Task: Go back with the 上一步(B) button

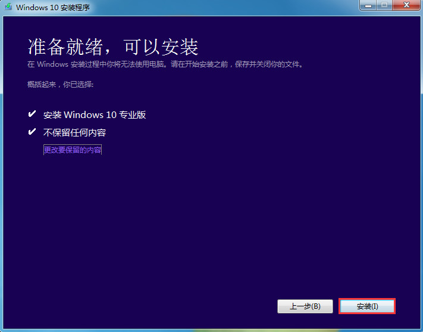Action: (305, 306)
